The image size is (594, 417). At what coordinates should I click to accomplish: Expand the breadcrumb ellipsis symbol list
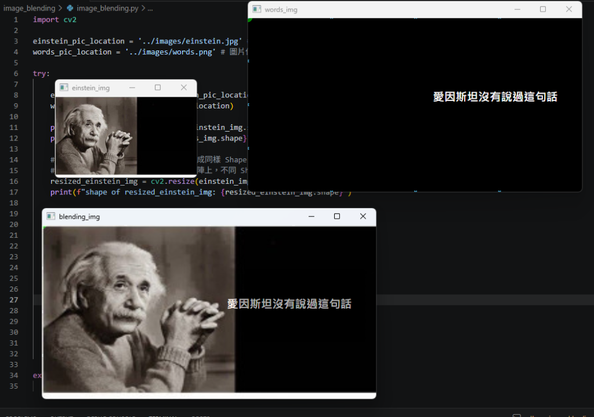pyautogui.click(x=150, y=8)
